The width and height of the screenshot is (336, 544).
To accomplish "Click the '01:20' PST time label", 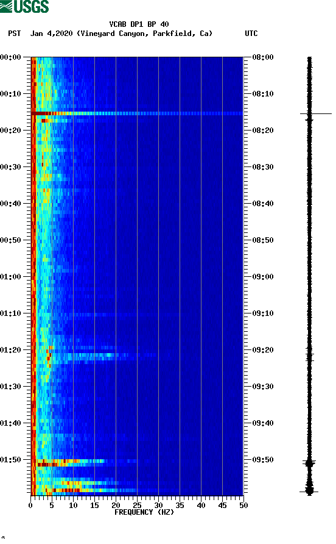I will (x=11, y=349).
